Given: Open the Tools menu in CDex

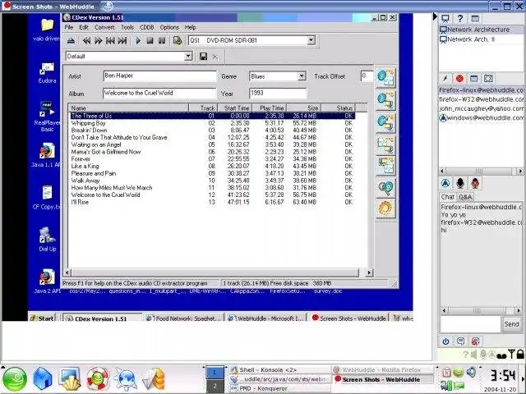Looking at the screenshot, I should 127,27.
